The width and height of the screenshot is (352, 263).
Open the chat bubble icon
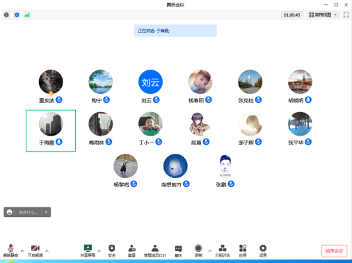pyautogui.click(x=178, y=250)
